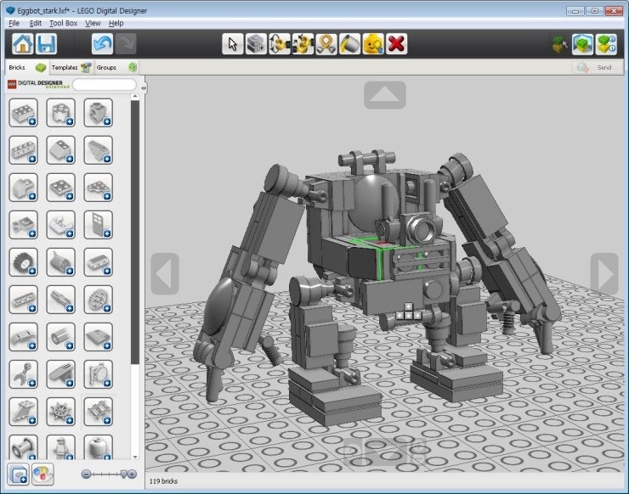Image resolution: width=629 pixels, height=494 pixels.
Task: Select the Clone brick tool
Action: pyautogui.click(x=256, y=43)
